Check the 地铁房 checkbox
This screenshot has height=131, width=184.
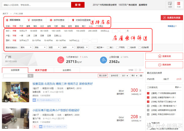128,47
